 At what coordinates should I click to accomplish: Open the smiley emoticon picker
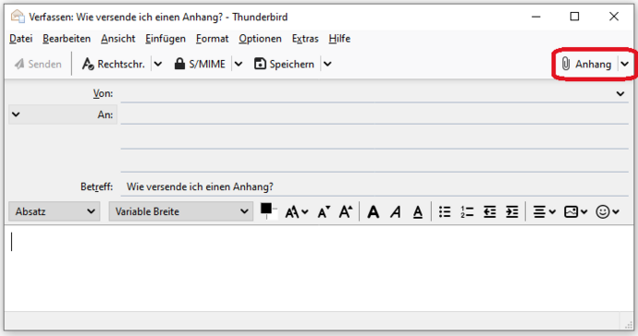607,211
